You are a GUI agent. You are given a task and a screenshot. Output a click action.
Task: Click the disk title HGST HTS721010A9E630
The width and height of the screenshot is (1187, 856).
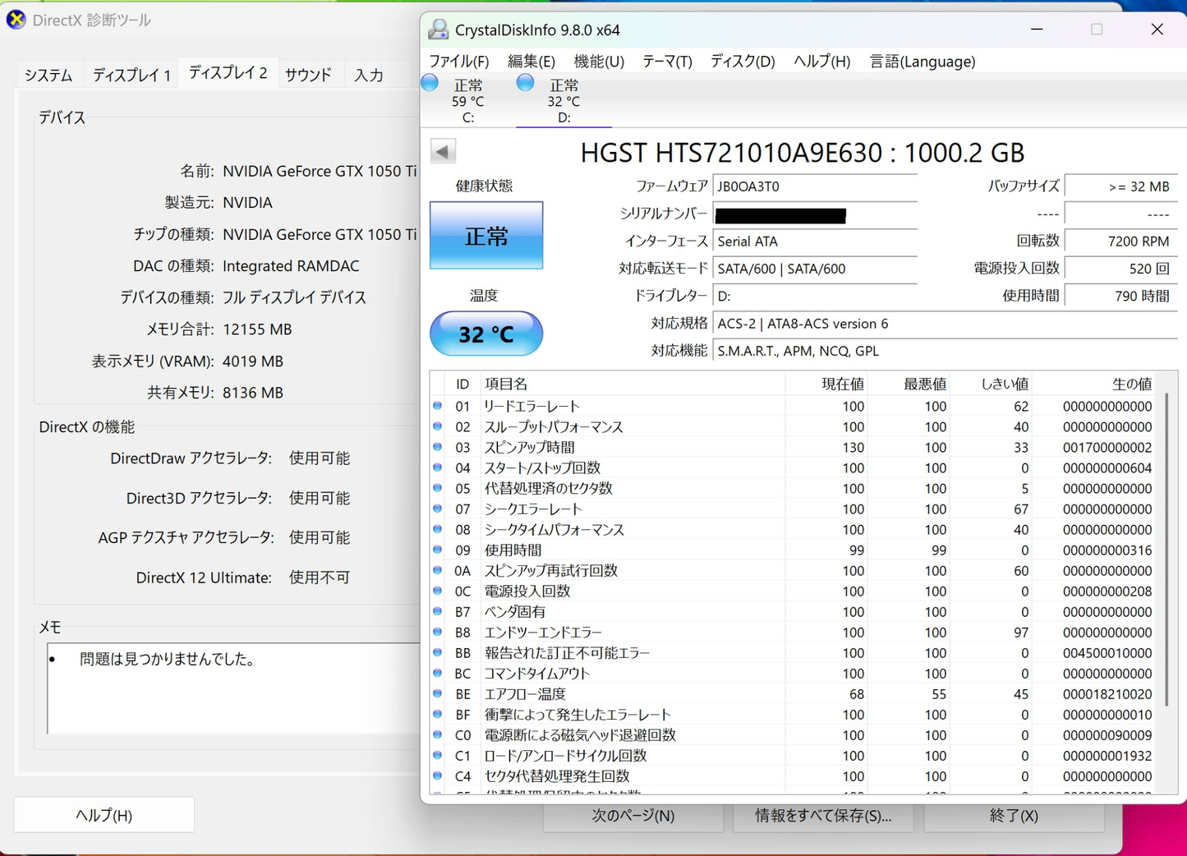point(803,152)
